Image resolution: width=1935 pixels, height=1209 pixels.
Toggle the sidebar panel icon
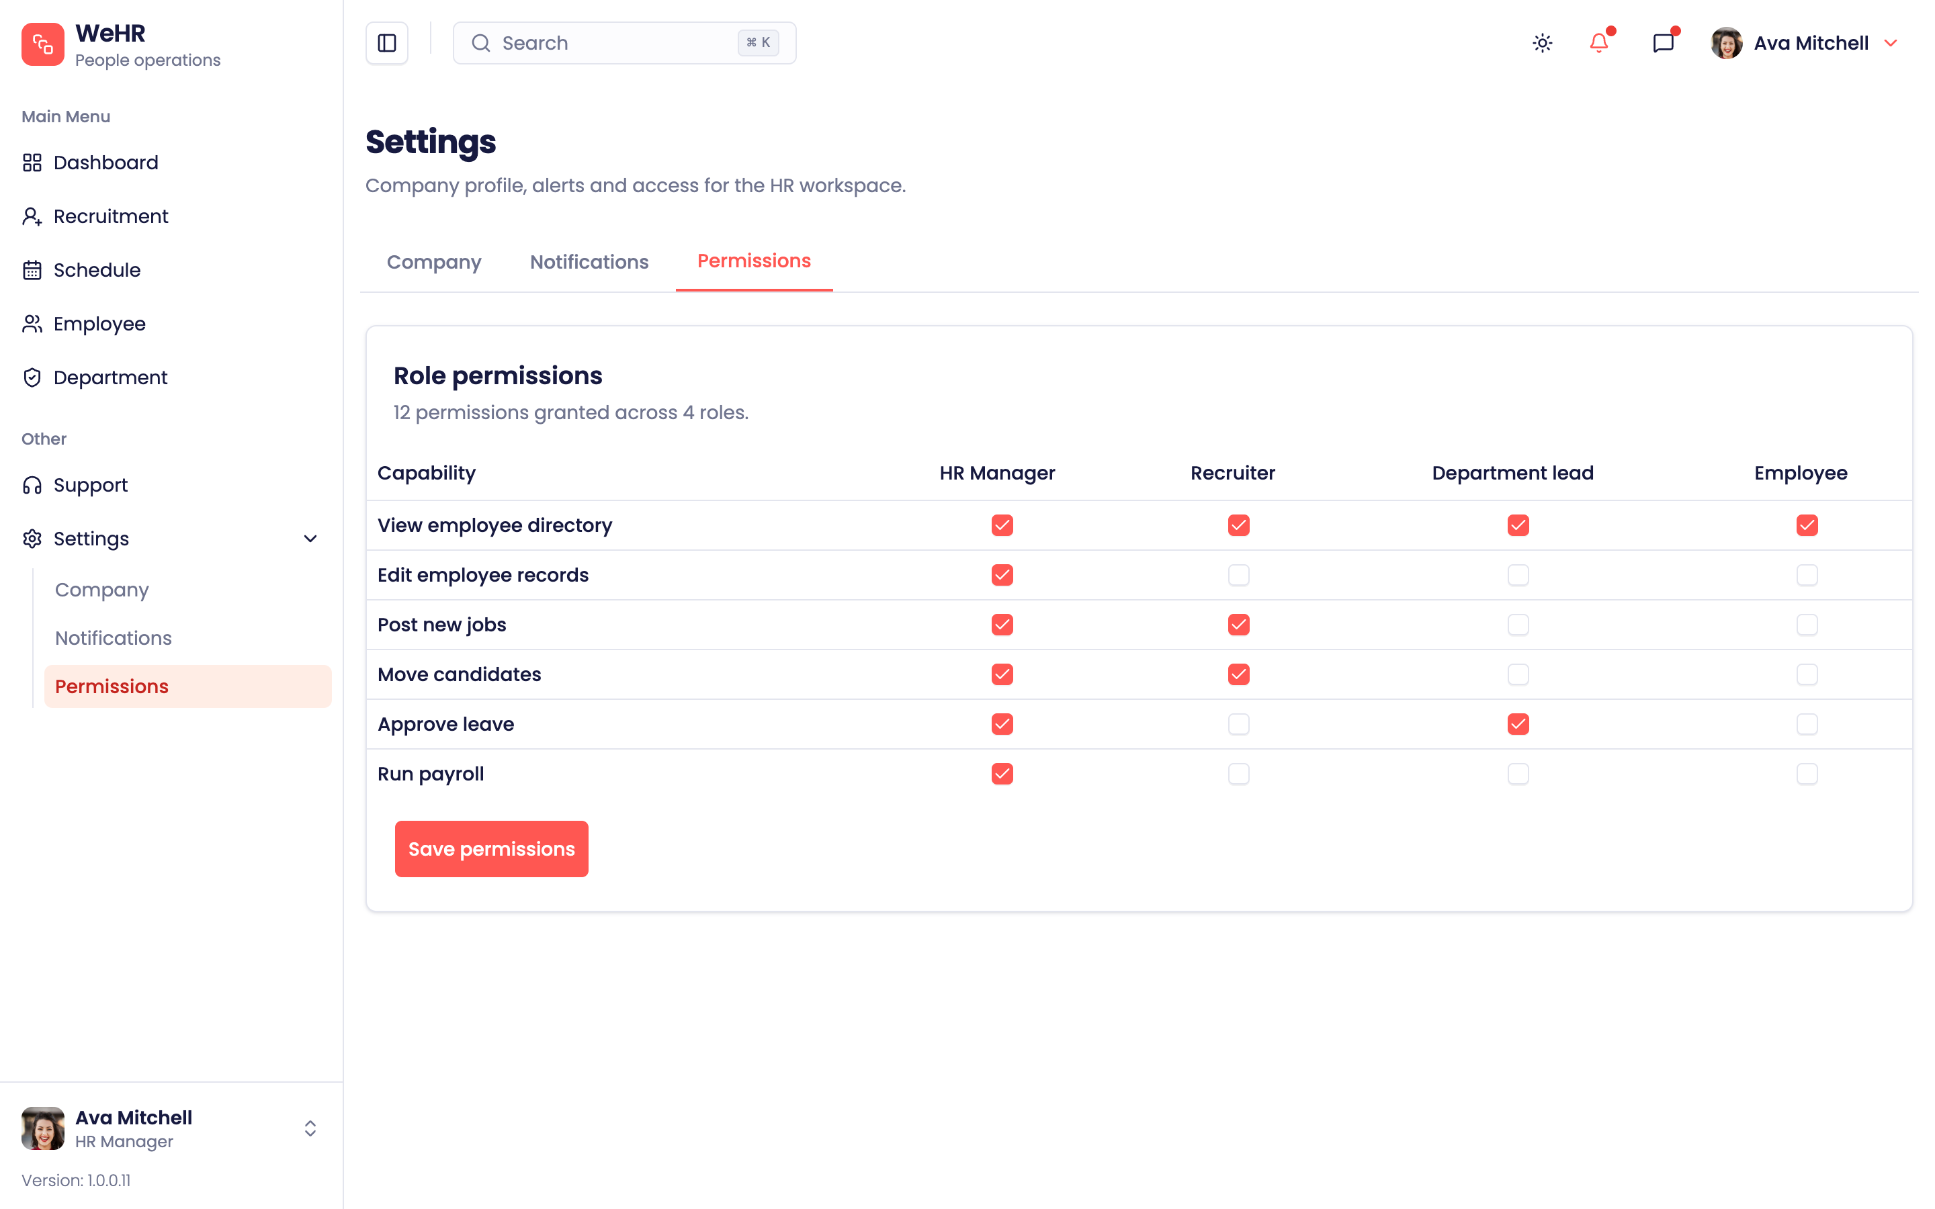click(x=387, y=43)
